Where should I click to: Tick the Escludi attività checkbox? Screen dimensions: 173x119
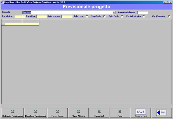point(143,17)
